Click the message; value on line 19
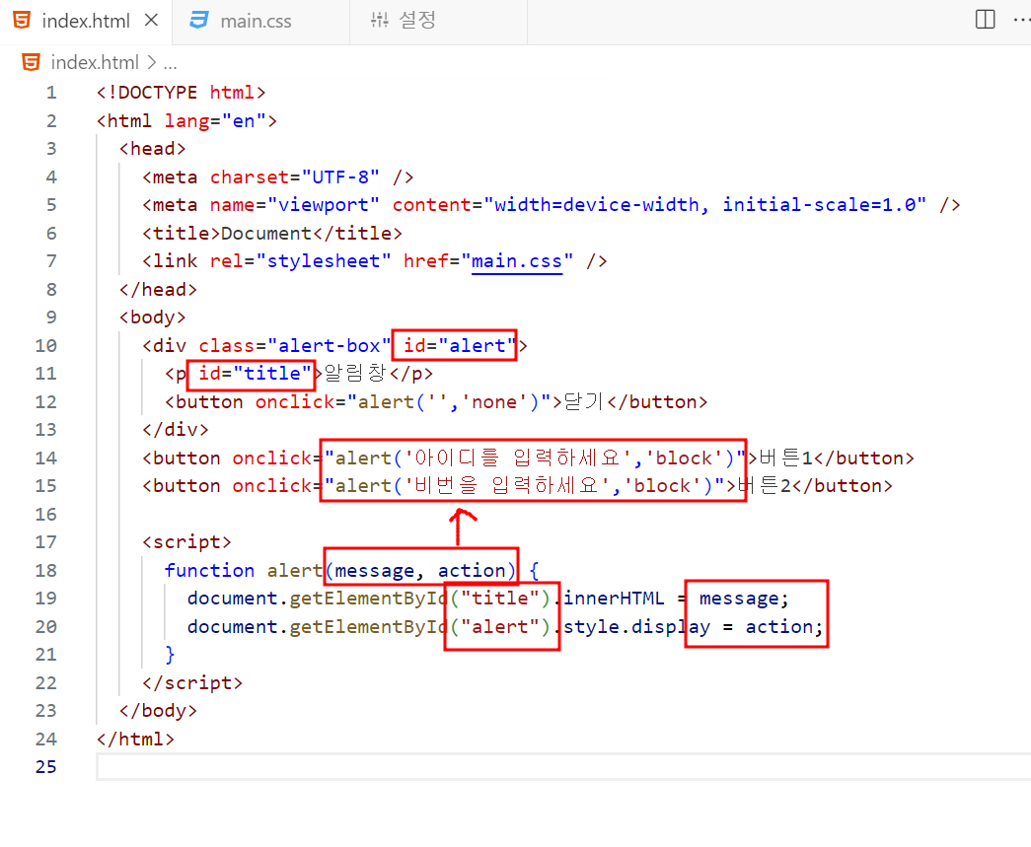 [744, 599]
